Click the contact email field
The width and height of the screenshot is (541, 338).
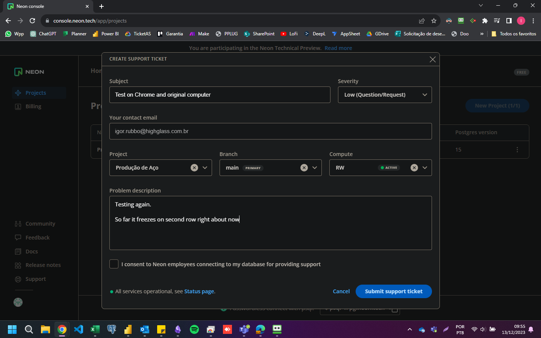pos(270,131)
